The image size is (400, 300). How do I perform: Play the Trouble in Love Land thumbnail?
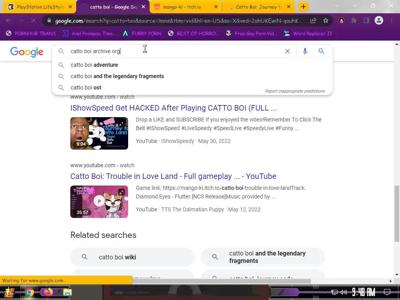[99, 202]
